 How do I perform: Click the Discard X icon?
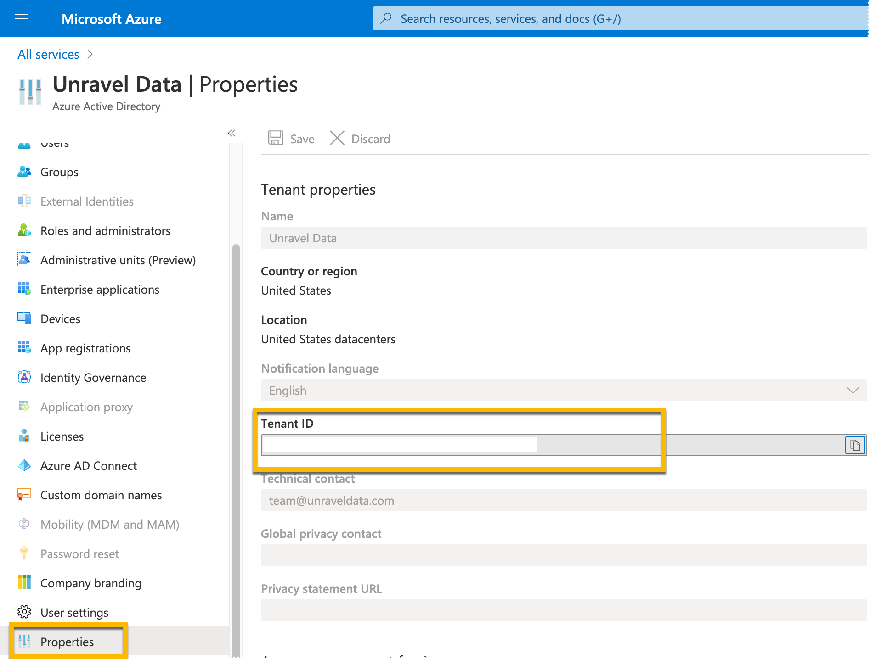(337, 138)
